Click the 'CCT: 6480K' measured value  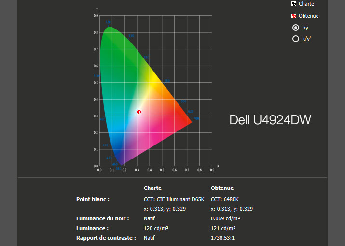pyautogui.click(x=225, y=199)
